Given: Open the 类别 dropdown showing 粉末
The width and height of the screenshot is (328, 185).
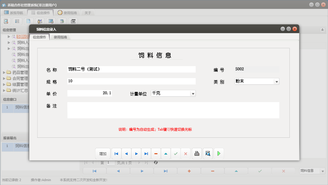Looking at the screenshot, I should pyautogui.click(x=277, y=81).
